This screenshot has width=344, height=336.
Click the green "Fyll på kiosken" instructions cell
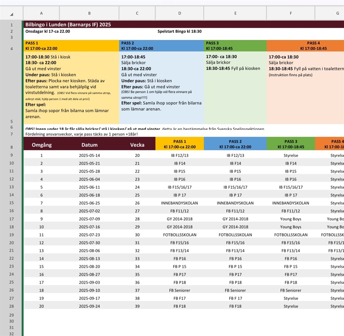point(235,88)
